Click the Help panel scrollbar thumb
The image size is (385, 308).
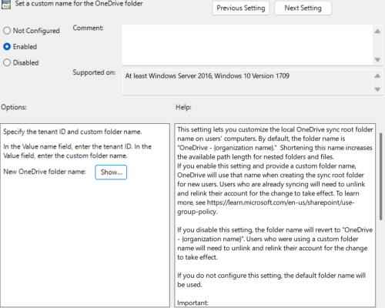click(x=381, y=176)
